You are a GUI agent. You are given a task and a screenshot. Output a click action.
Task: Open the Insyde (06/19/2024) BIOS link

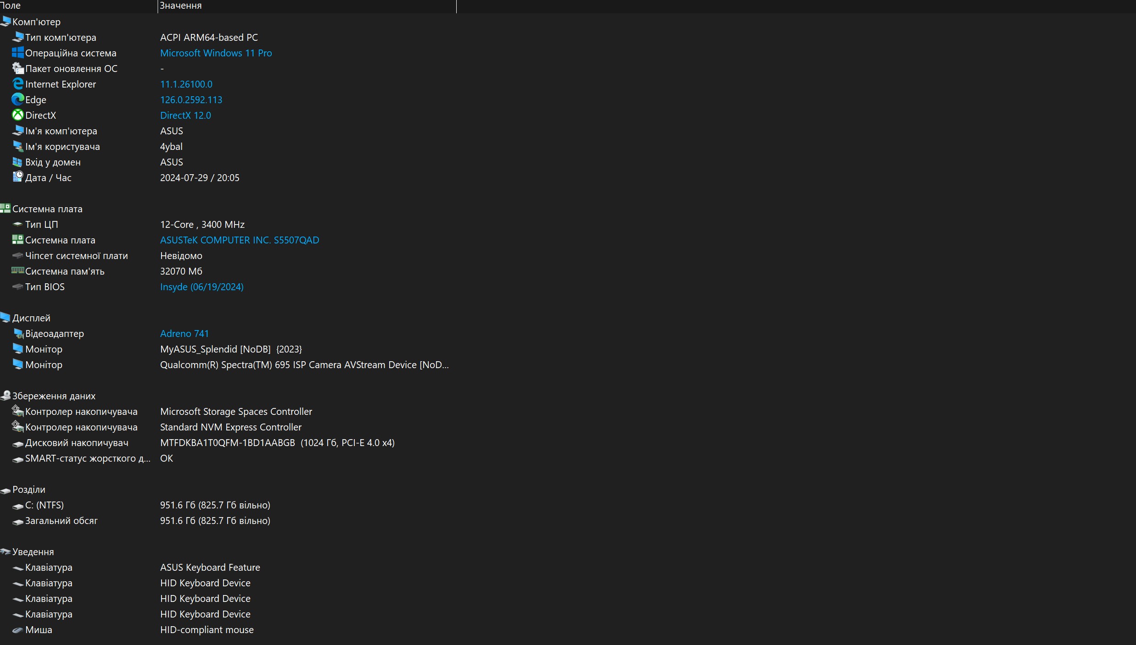(201, 287)
